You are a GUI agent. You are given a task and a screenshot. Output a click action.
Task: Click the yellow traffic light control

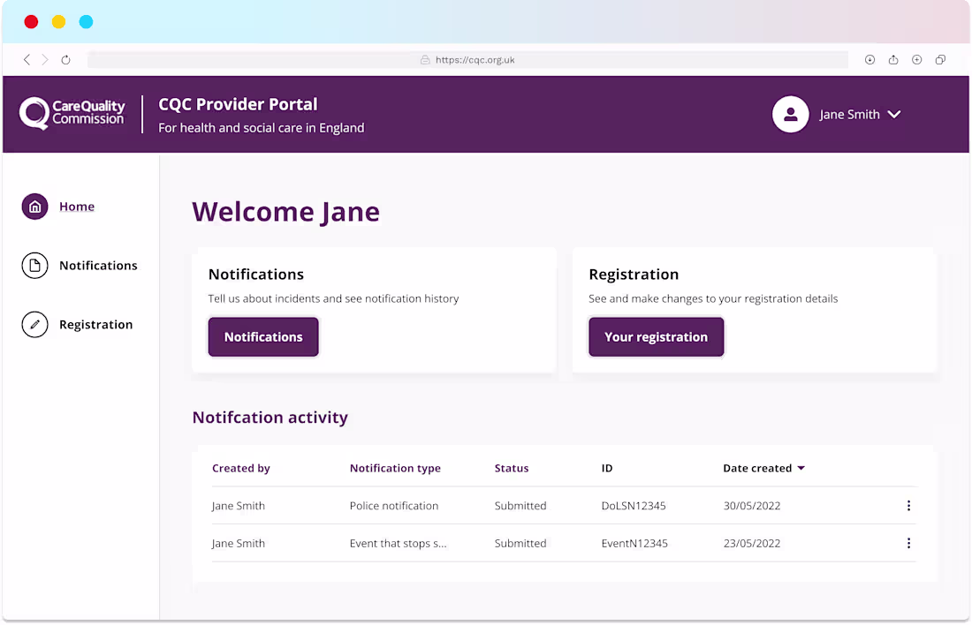[58, 21]
